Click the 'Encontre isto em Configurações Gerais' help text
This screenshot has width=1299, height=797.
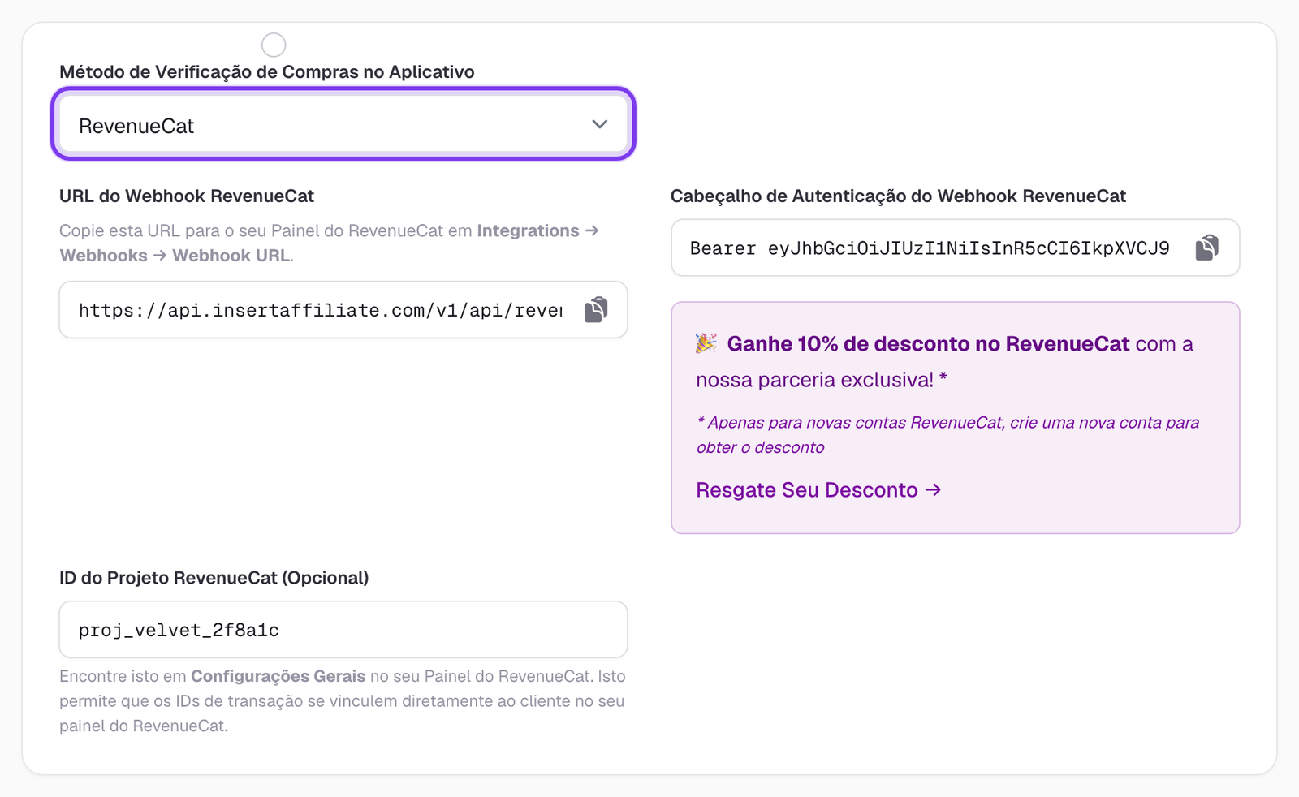click(x=343, y=701)
